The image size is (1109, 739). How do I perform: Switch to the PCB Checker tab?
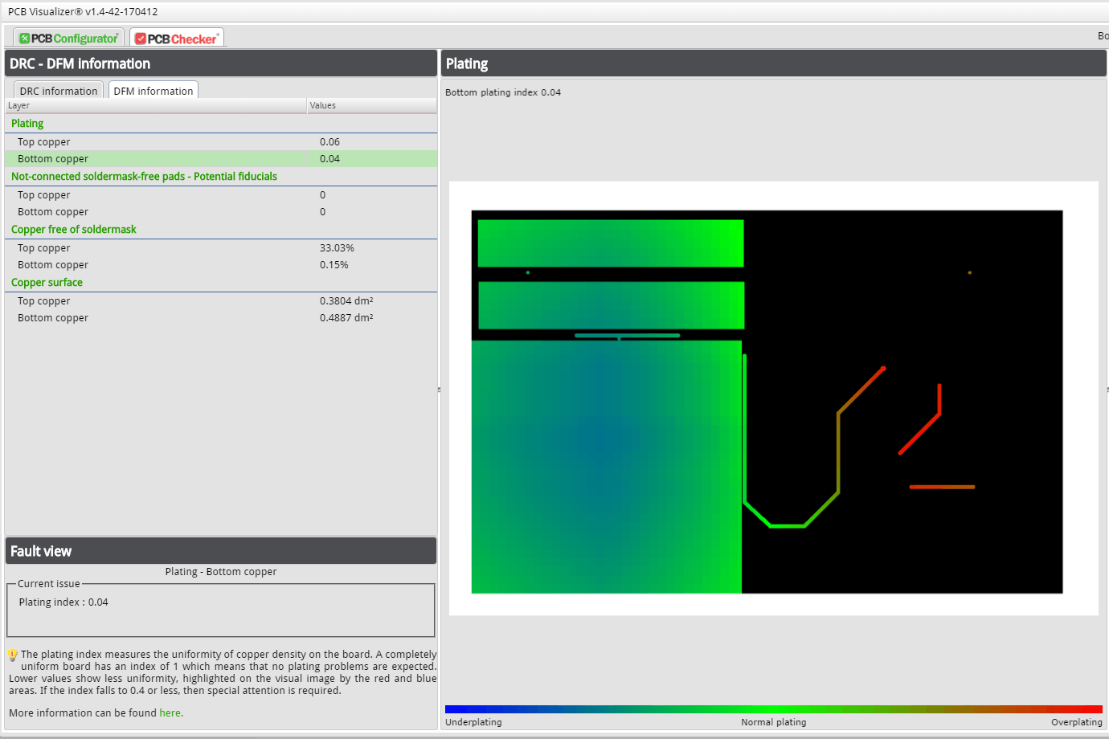tap(177, 39)
